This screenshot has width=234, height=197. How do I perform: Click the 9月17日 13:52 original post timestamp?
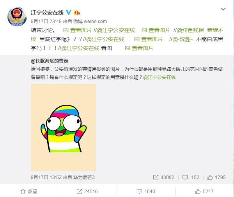coord(46,177)
